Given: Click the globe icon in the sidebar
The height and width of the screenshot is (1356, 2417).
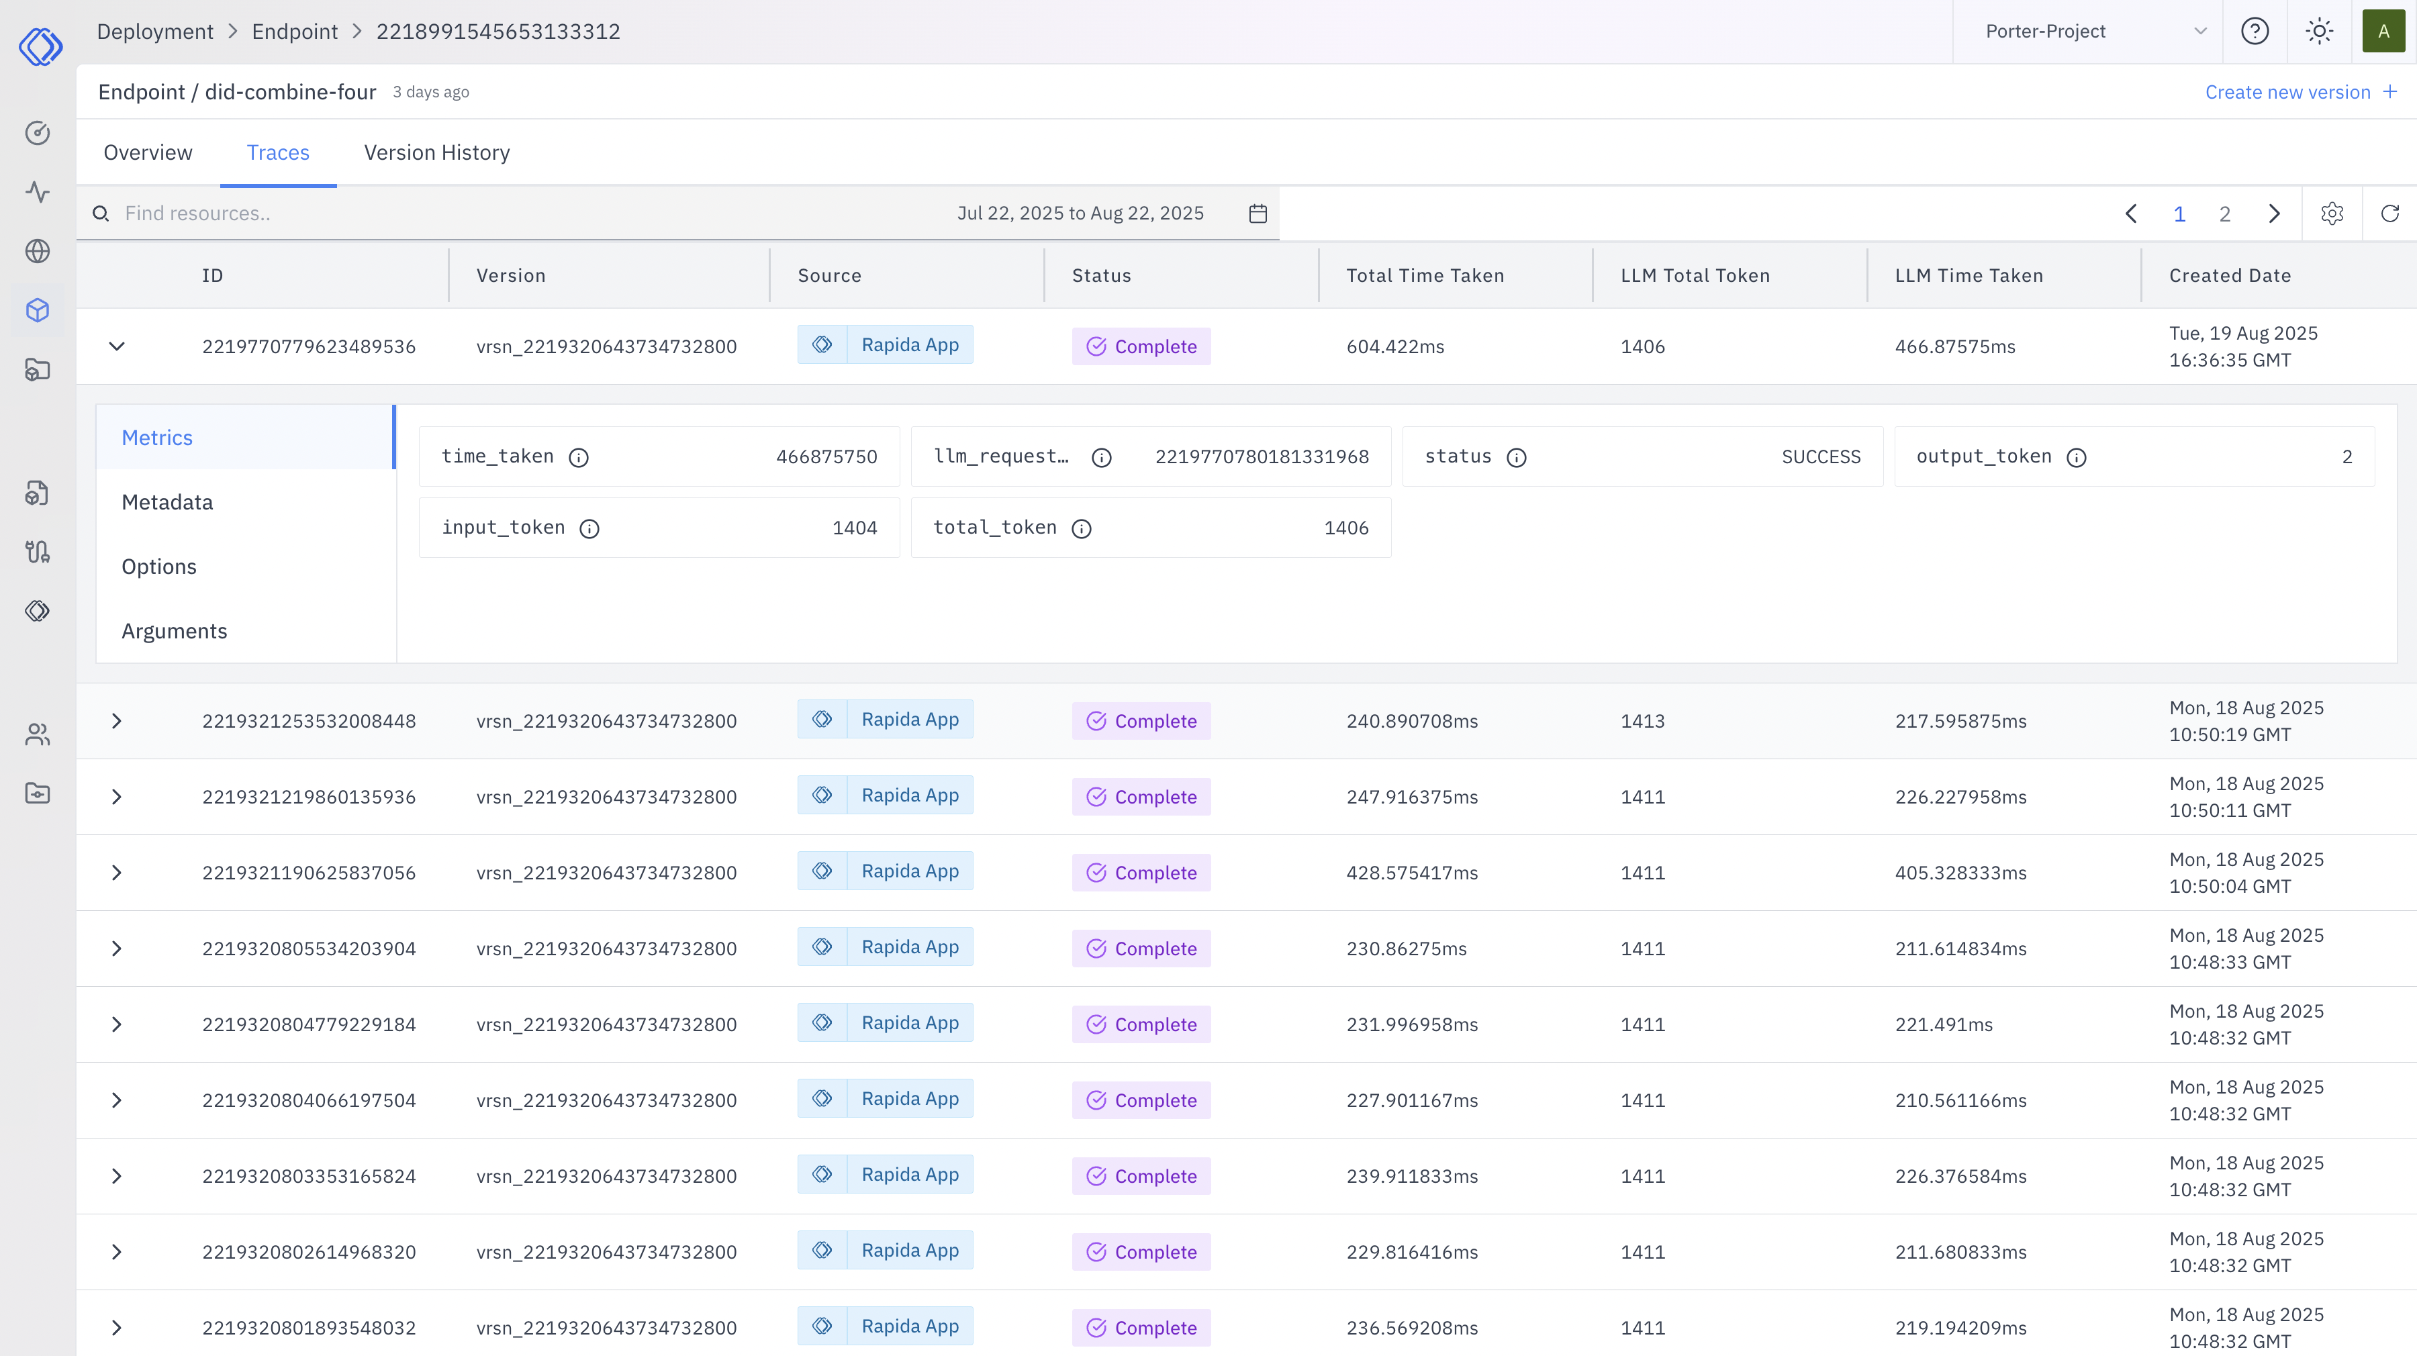Looking at the screenshot, I should pyautogui.click(x=38, y=252).
